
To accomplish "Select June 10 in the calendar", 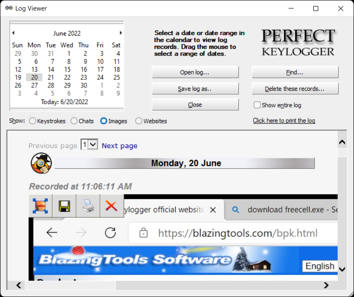I will pos(100,62).
